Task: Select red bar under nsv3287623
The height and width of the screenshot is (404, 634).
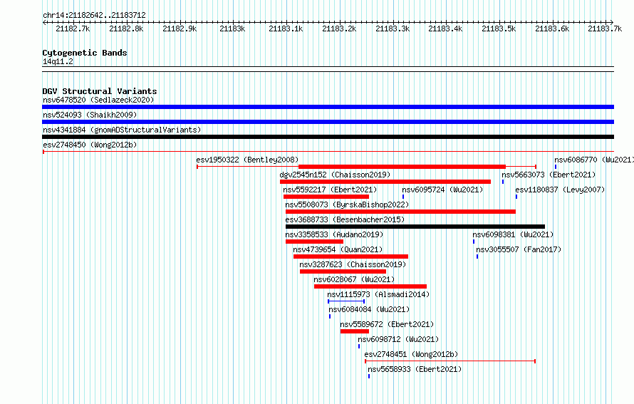Action: tap(343, 271)
